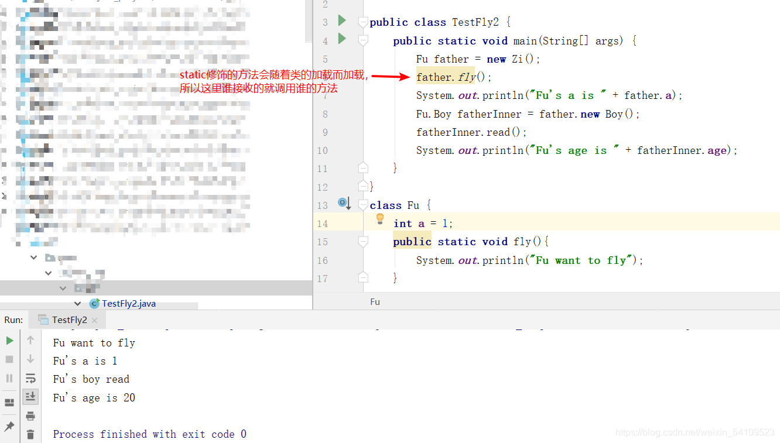Collapse fold of fly method on line 15
The width and height of the screenshot is (780, 443).
363,242
